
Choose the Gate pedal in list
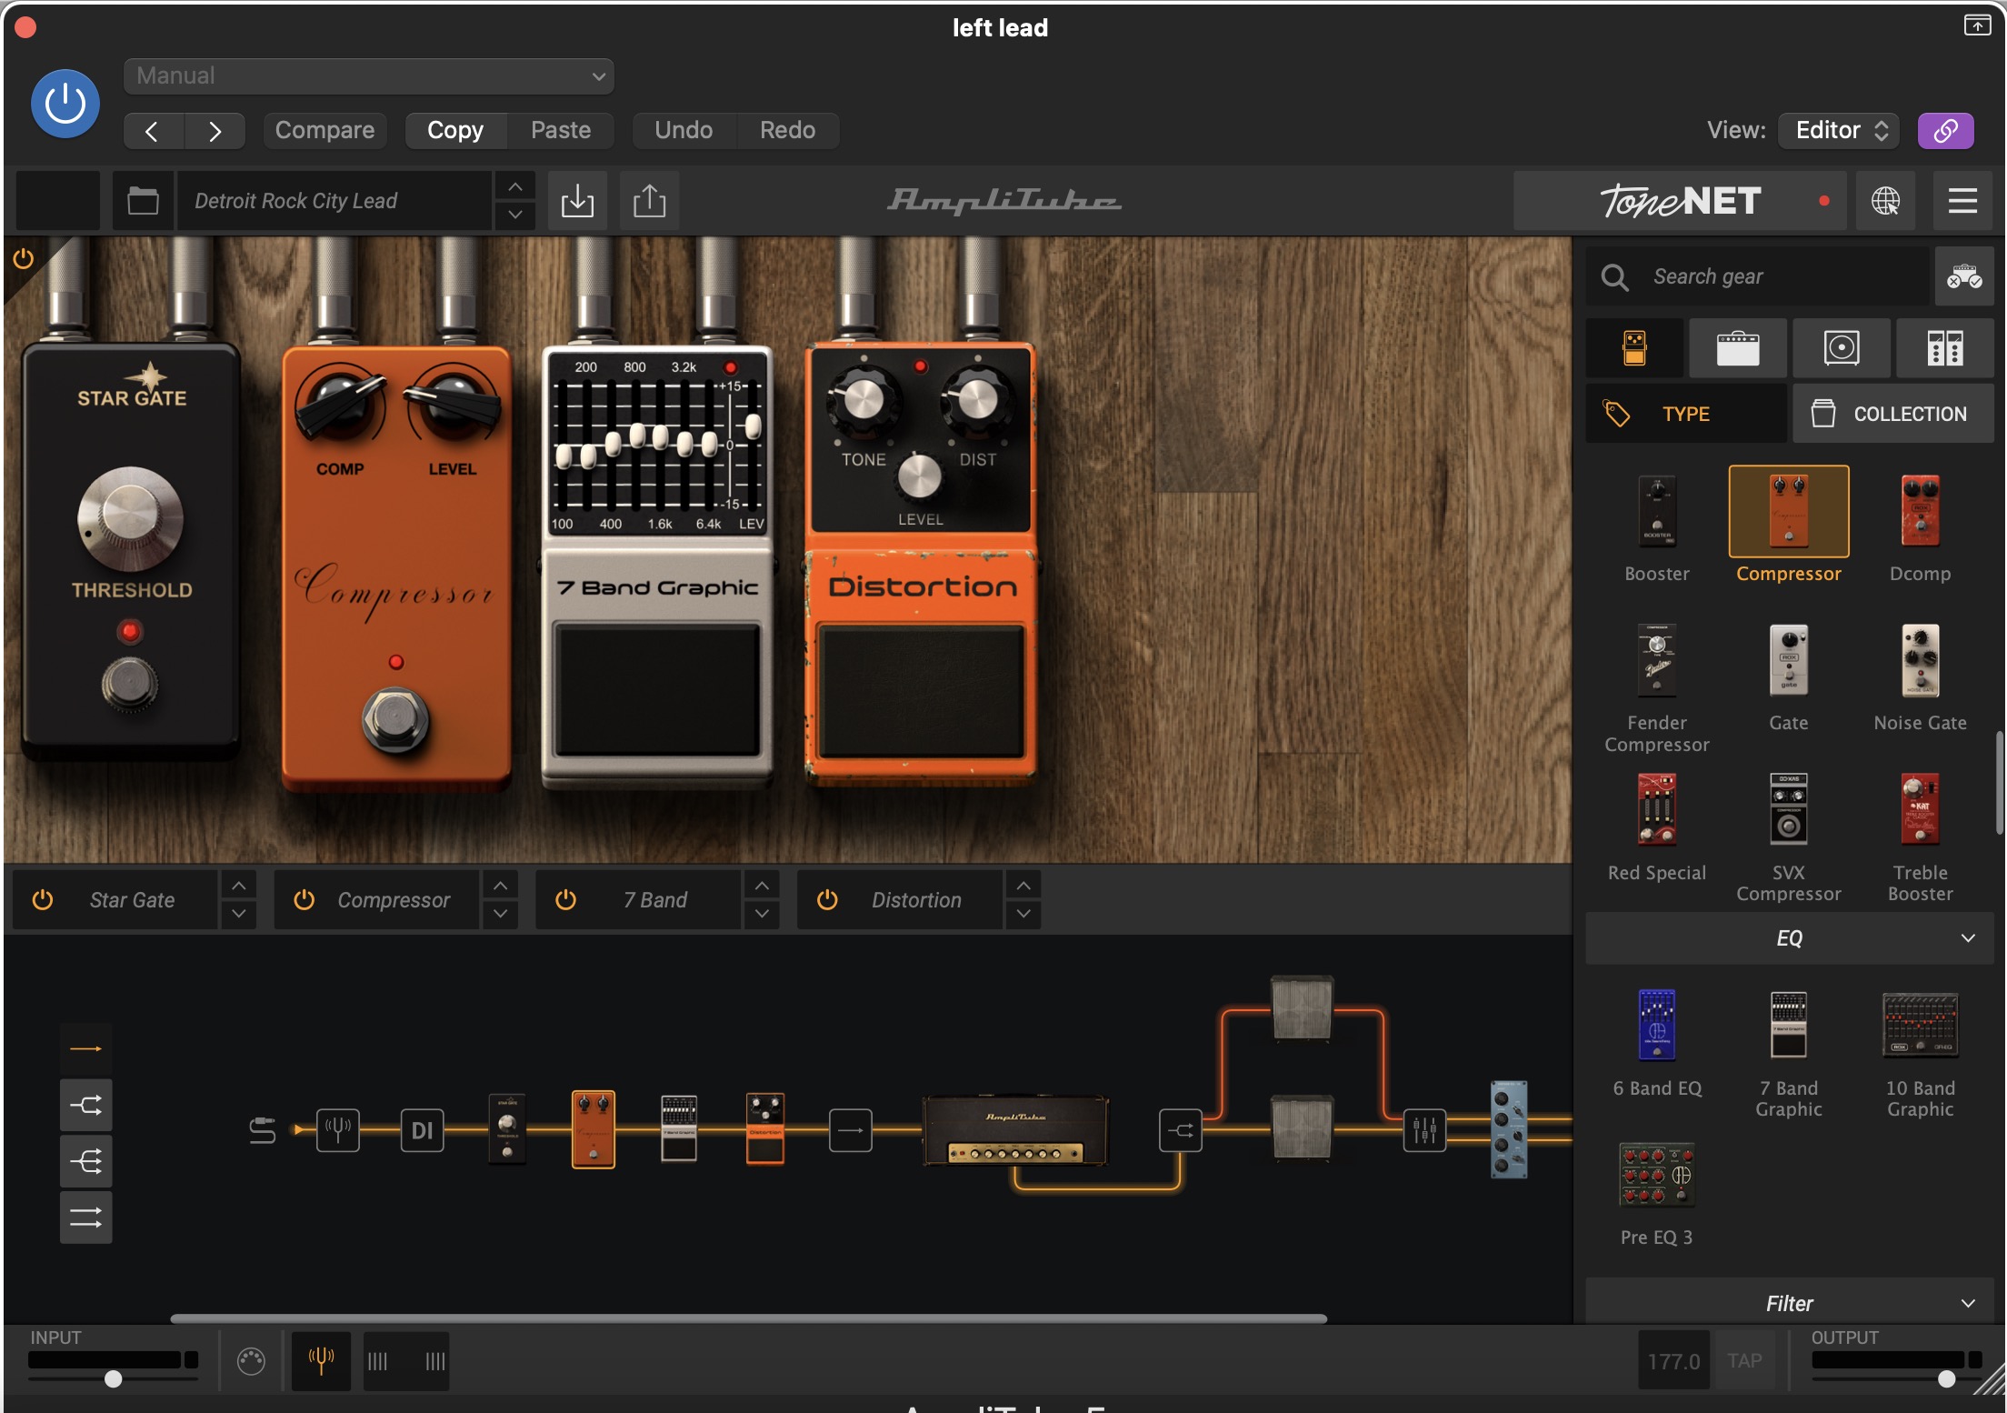click(1788, 661)
